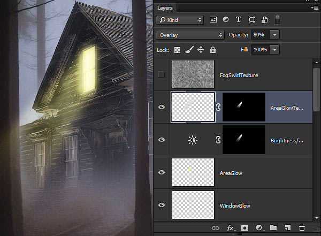Select the Layers panel tab
The image size is (321, 236).
(x=165, y=8)
